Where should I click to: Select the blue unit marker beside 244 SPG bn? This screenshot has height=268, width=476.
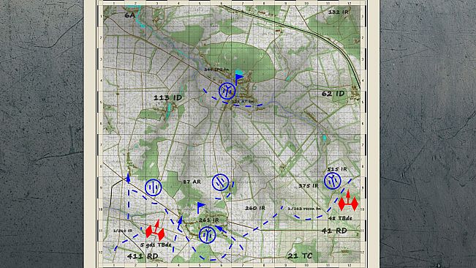(x=227, y=91)
